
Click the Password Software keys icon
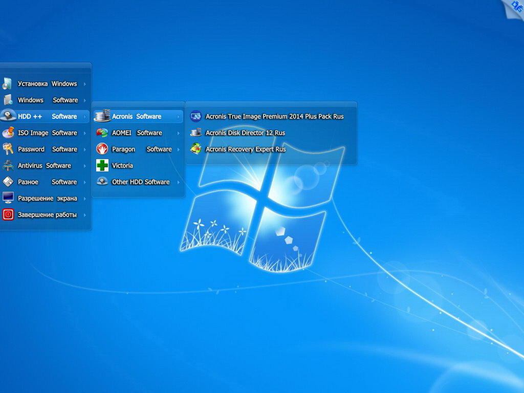point(8,149)
